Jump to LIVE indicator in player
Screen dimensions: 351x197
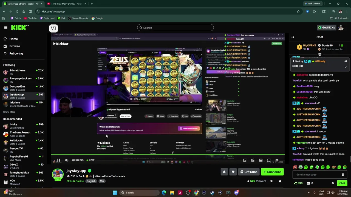tap(90, 160)
